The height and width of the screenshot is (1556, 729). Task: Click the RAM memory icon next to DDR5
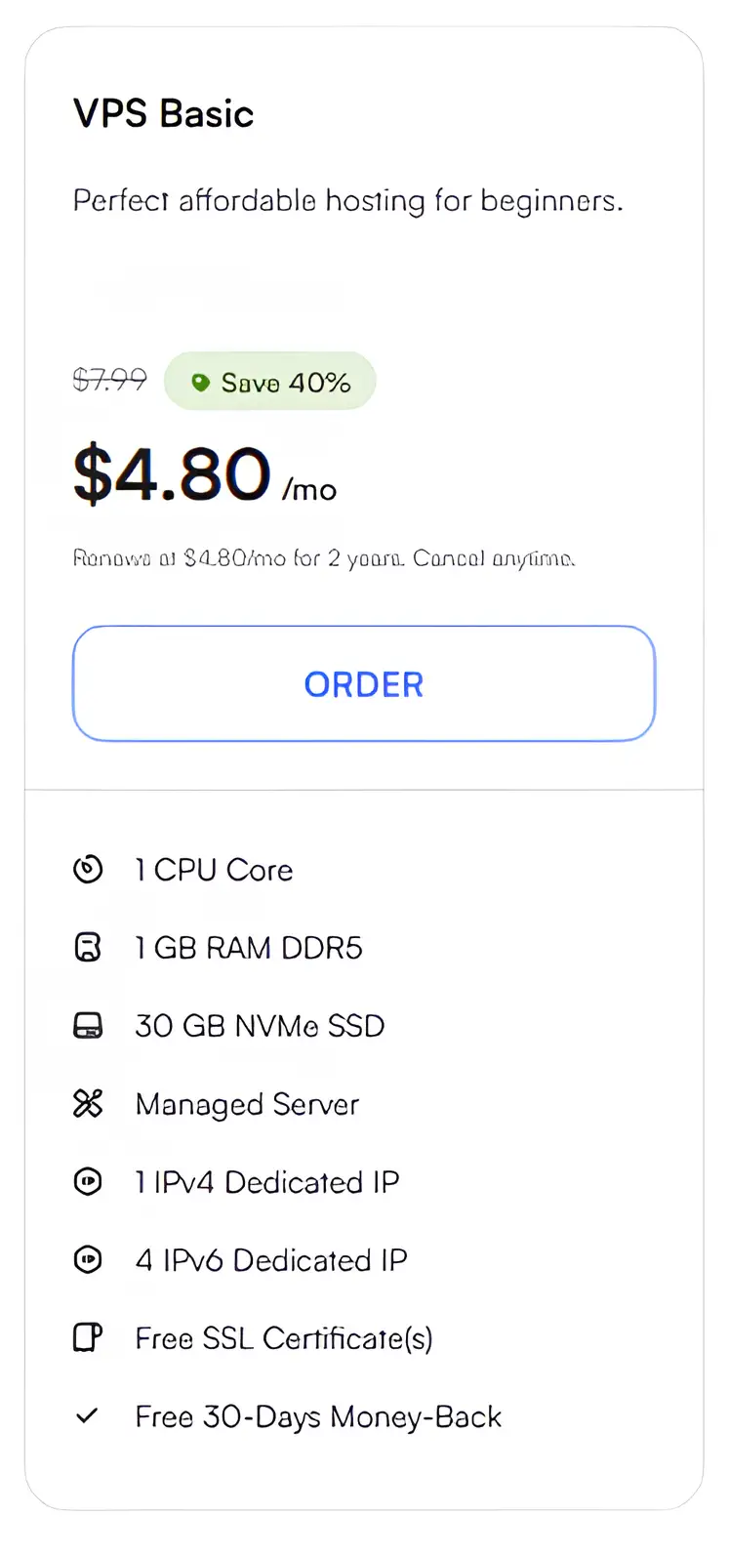88,948
